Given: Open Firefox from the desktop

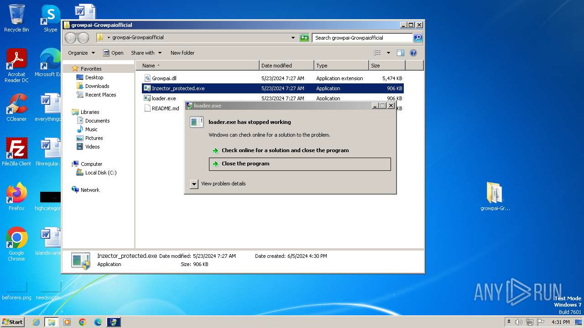Looking at the screenshot, I should pos(16,197).
